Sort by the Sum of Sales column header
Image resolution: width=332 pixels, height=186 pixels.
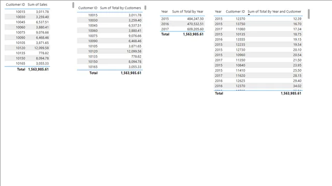click(37, 5)
